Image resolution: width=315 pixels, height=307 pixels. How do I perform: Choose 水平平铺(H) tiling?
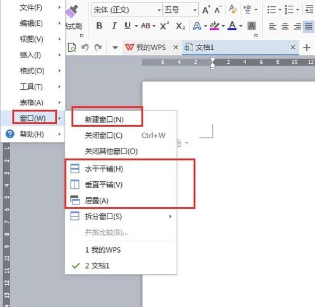[x=121, y=169]
